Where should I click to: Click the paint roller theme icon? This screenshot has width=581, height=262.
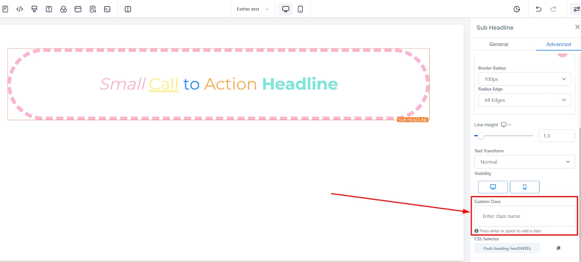[34, 9]
